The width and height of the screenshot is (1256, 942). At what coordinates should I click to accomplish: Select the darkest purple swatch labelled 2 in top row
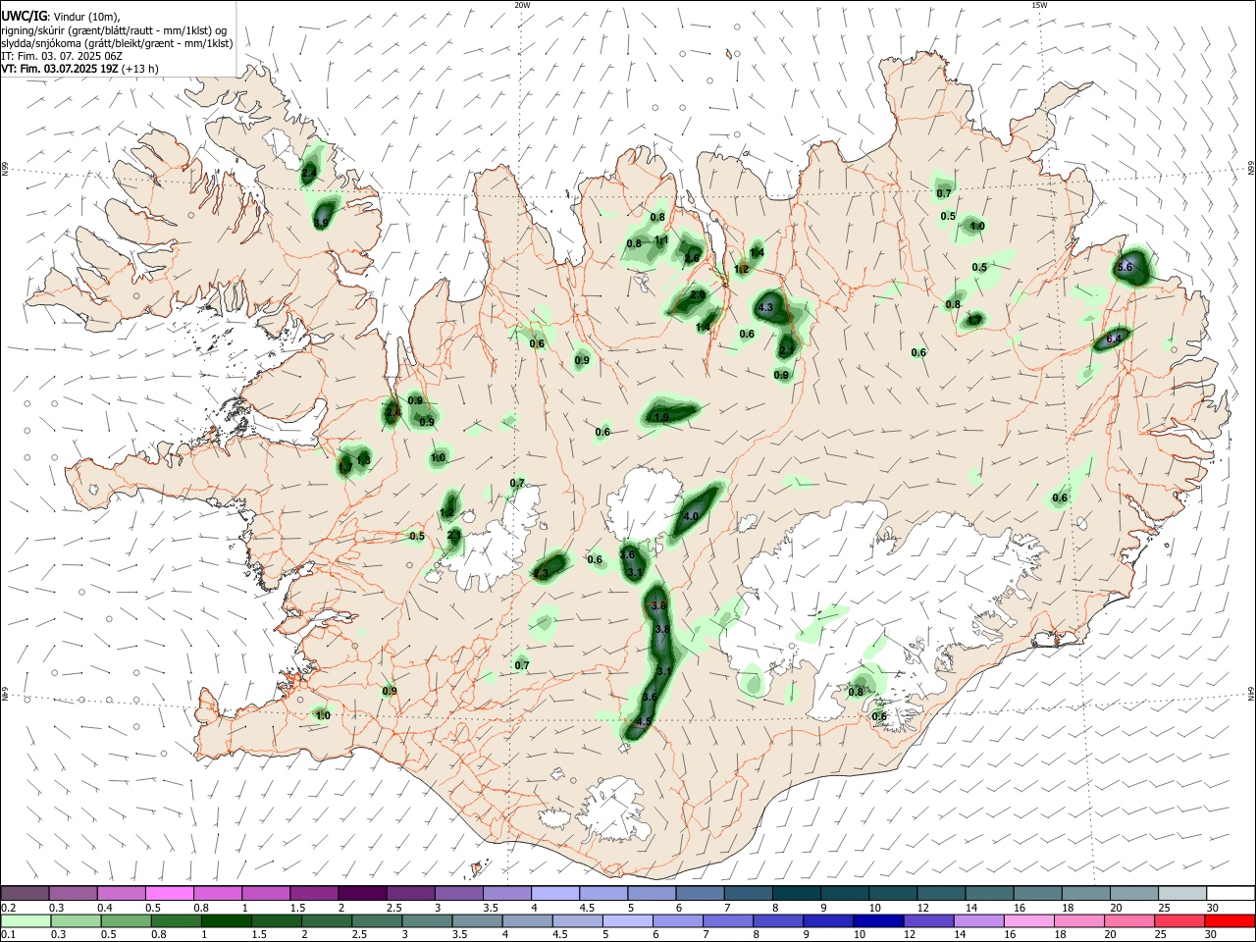[362, 893]
